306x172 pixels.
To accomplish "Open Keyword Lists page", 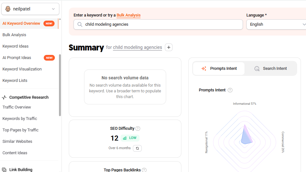I will [15, 80].
